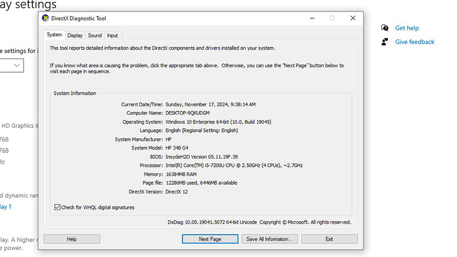The height and width of the screenshot is (257, 457).
Task: Open the Get help link
Action: coord(407,28)
